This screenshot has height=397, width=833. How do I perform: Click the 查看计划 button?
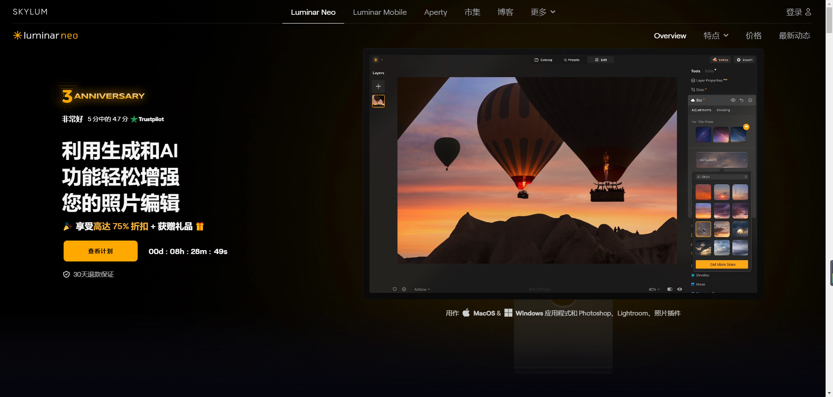(x=101, y=251)
